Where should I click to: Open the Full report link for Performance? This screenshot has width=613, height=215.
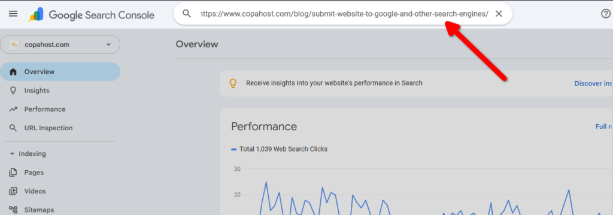click(x=603, y=127)
